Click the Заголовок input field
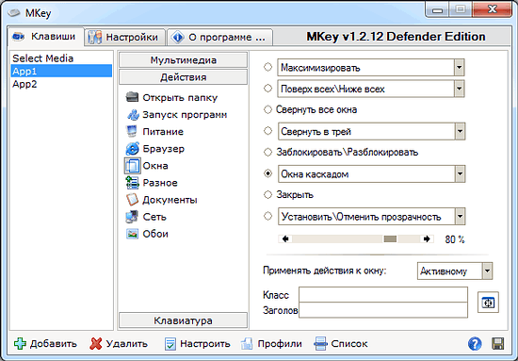 (x=383, y=310)
